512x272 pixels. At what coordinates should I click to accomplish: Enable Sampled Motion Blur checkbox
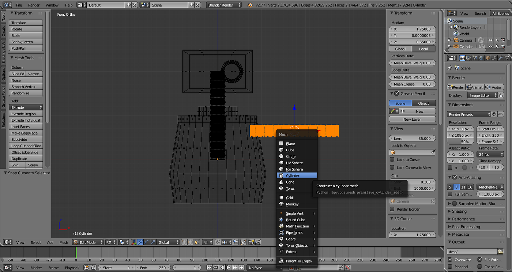(x=455, y=204)
